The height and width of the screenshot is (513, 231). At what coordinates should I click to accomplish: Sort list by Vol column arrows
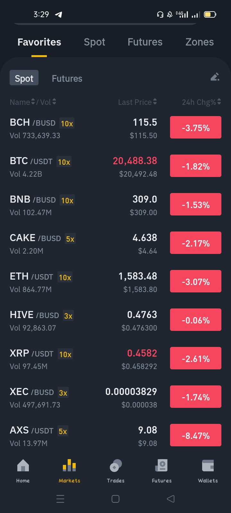(x=54, y=102)
